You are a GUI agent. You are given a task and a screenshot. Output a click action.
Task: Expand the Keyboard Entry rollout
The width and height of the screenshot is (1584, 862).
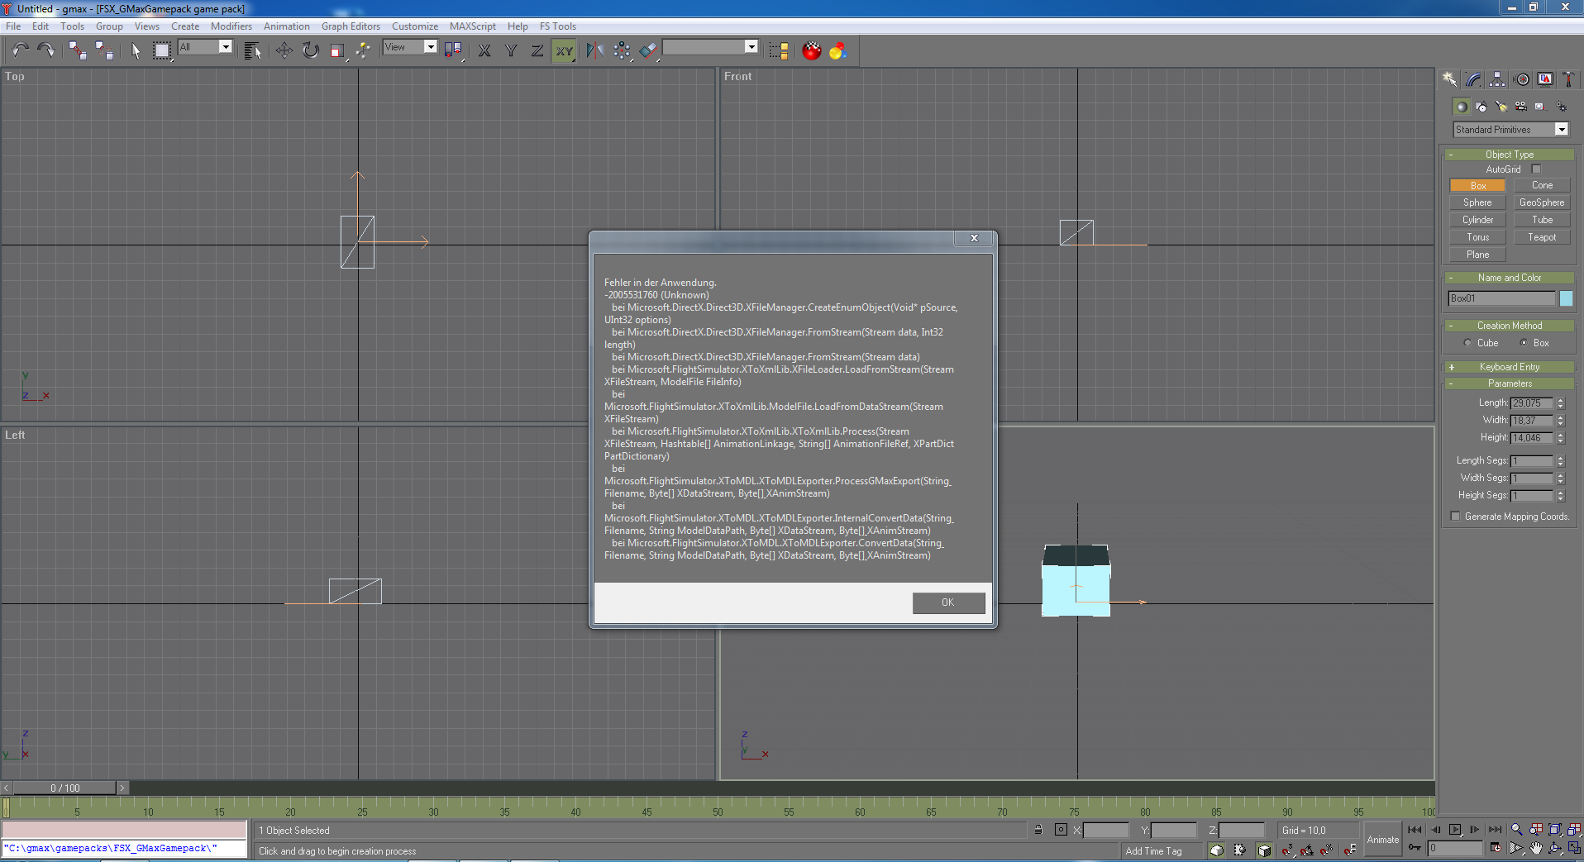click(x=1510, y=367)
